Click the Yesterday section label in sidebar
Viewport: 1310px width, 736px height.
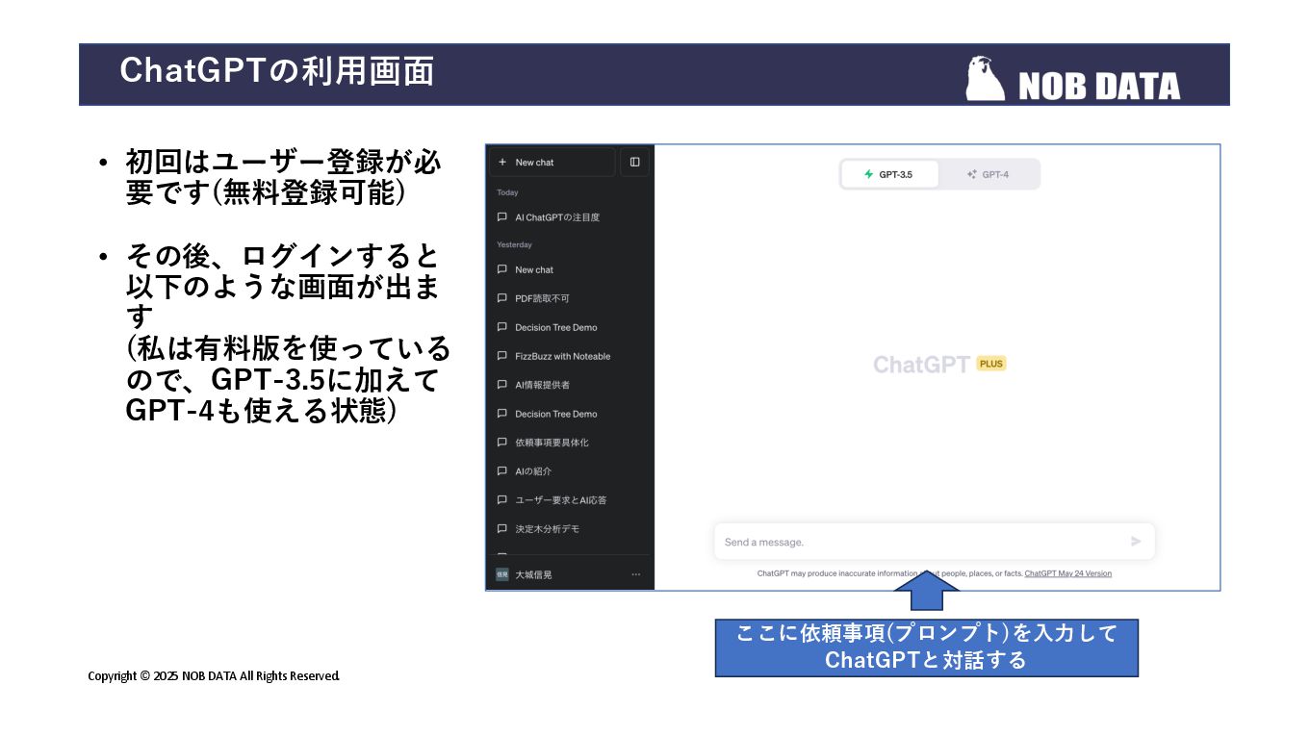coord(514,244)
